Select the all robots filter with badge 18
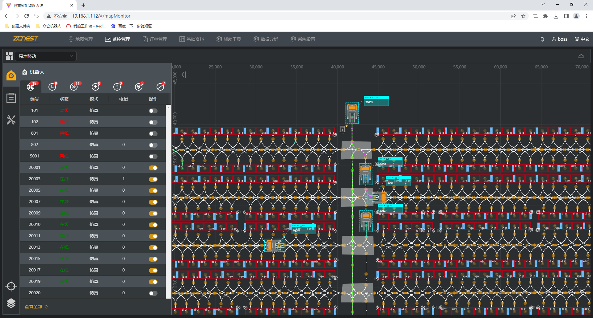This screenshot has height=318, width=593. click(31, 87)
